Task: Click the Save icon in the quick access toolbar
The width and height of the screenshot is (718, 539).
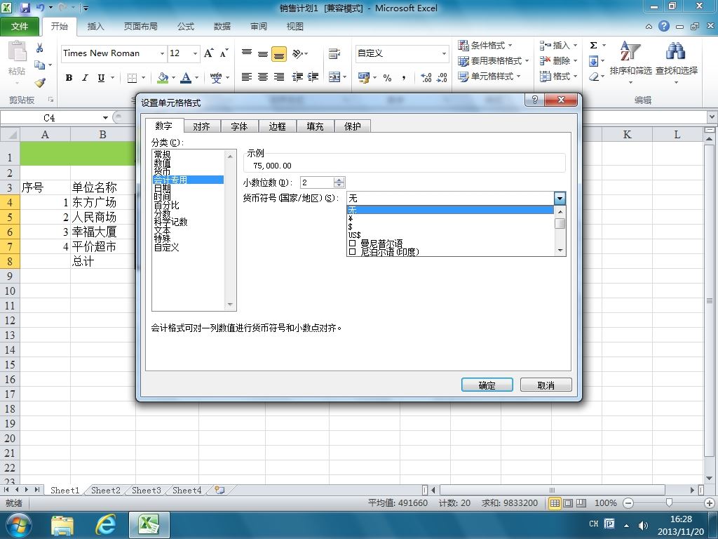Action: 25,8
